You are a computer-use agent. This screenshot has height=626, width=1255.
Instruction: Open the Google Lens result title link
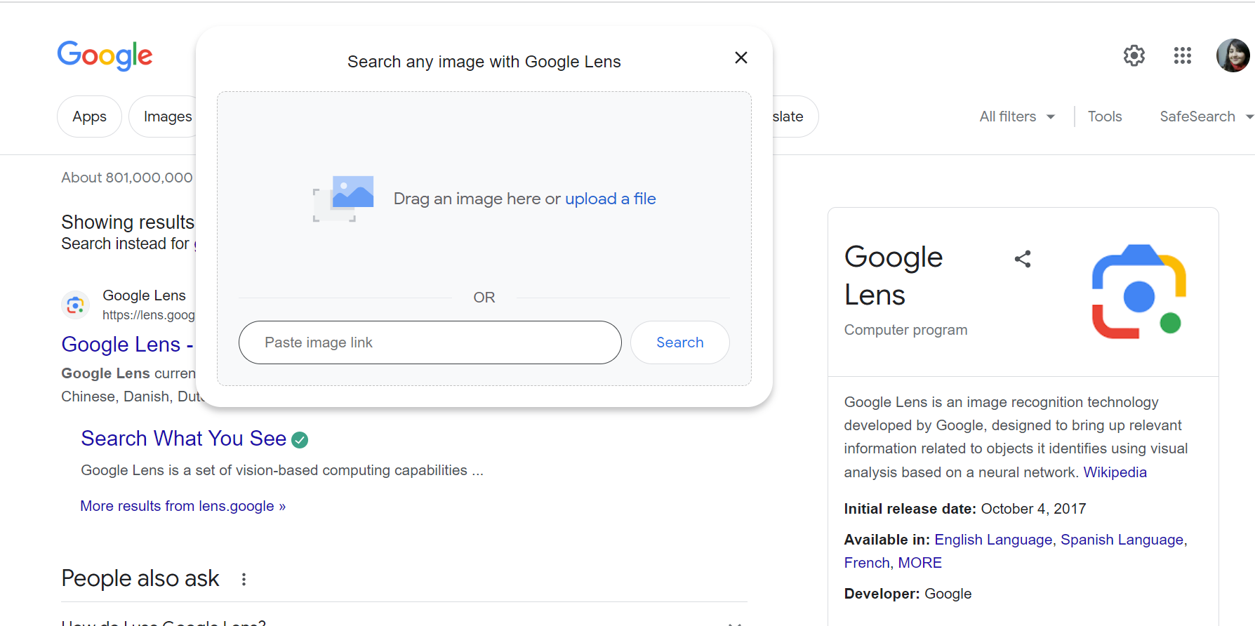click(127, 345)
